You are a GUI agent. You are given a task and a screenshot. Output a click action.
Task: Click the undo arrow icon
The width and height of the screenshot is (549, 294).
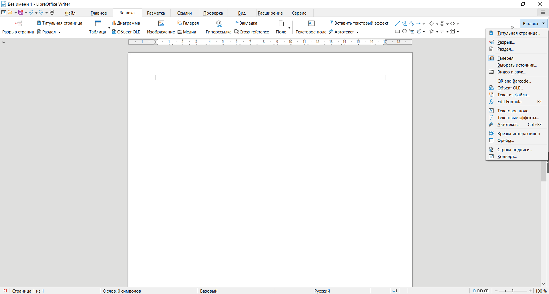(31, 12)
